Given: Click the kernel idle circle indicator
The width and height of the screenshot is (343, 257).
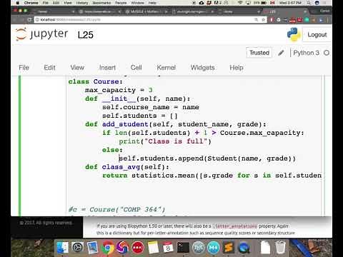Looking at the screenshot, I should click(x=327, y=53).
